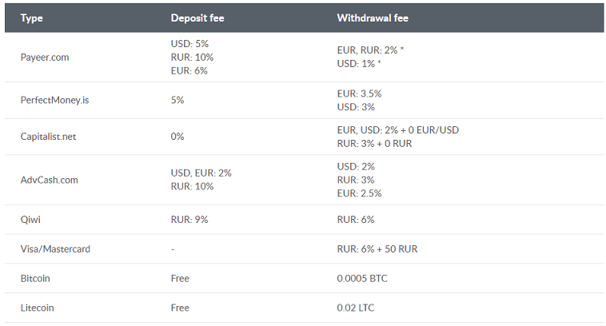606x326 pixels.
Task: Click the 0.0005 BTC withdrawal fee
Action: point(362,278)
